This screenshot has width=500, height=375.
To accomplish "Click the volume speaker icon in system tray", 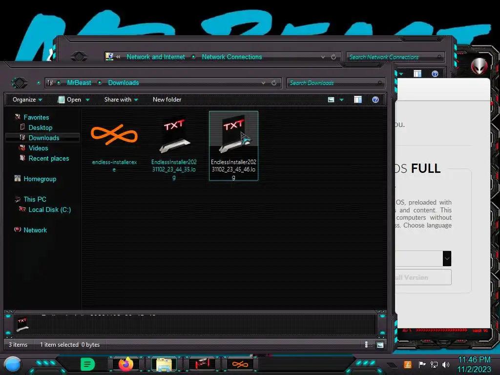I will click(446, 364).
